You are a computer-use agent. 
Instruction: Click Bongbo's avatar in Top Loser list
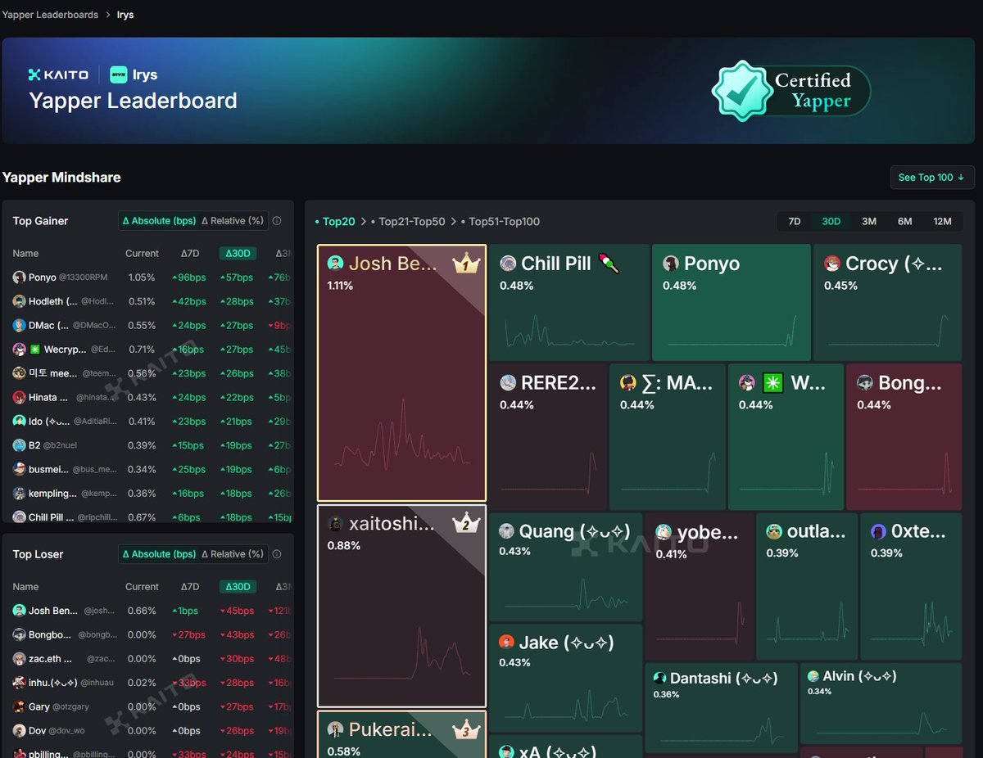tap(19, 634)
